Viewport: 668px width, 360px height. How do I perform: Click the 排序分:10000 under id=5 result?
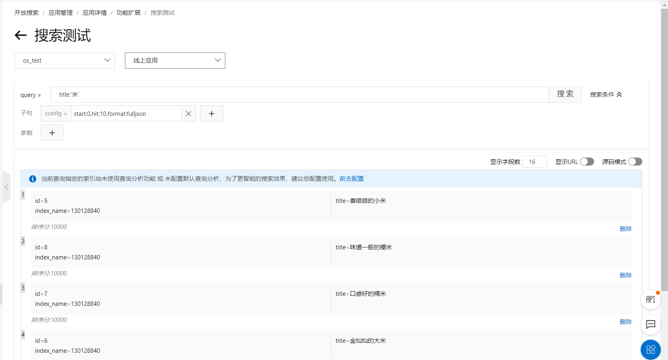pos(49,227)
